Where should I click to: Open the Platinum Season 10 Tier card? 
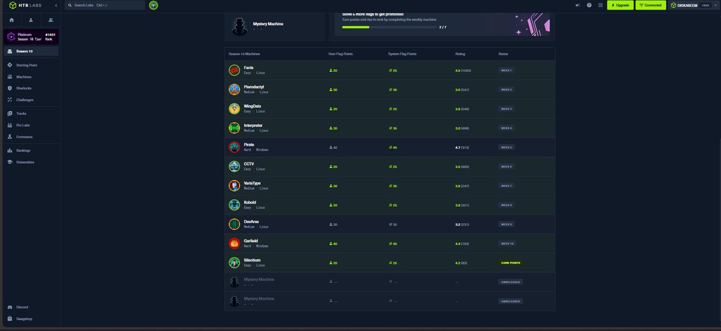pyautogui.click(x=31, y=37)
